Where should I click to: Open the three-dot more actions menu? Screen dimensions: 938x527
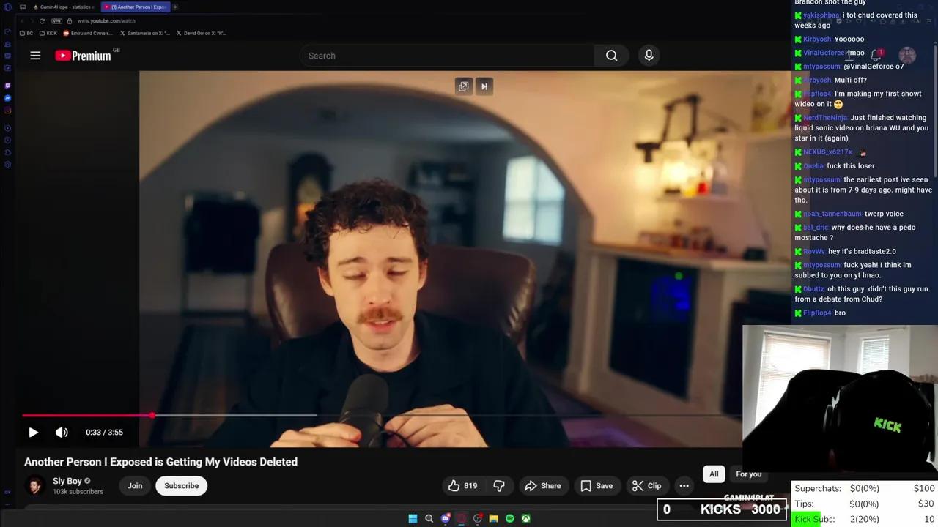684,486
